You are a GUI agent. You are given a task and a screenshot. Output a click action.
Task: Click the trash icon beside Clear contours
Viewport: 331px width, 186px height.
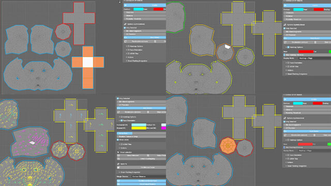pos(148,112)
